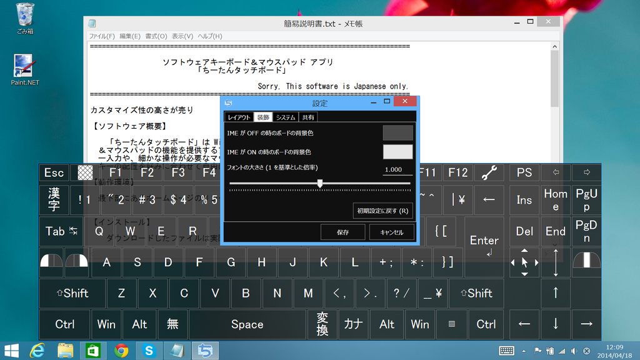
Task: Open Notepad 表示(V) menu
Action: pos(182,36)
